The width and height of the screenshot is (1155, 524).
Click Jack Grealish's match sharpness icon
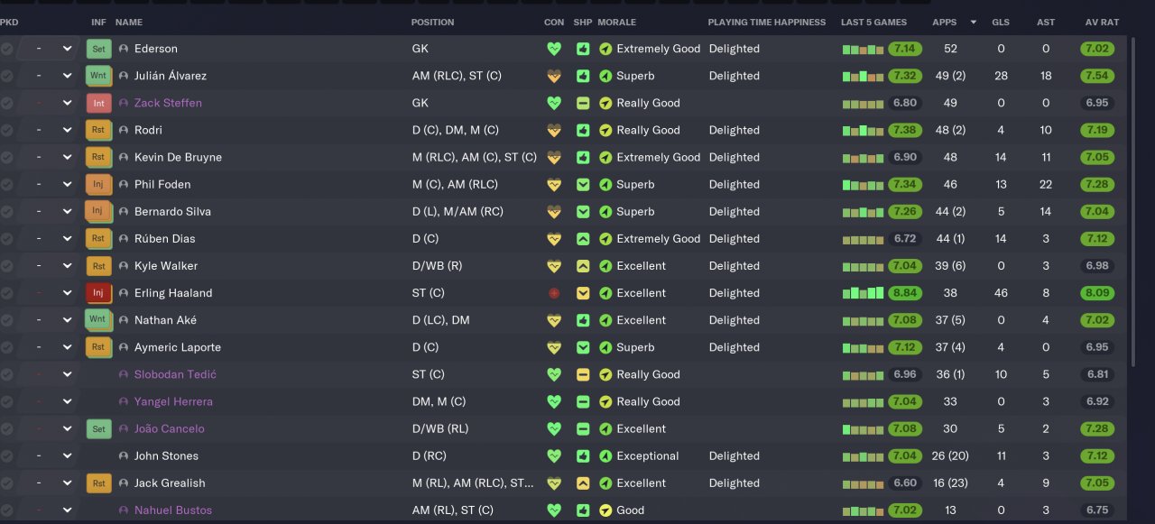point(583,483)
